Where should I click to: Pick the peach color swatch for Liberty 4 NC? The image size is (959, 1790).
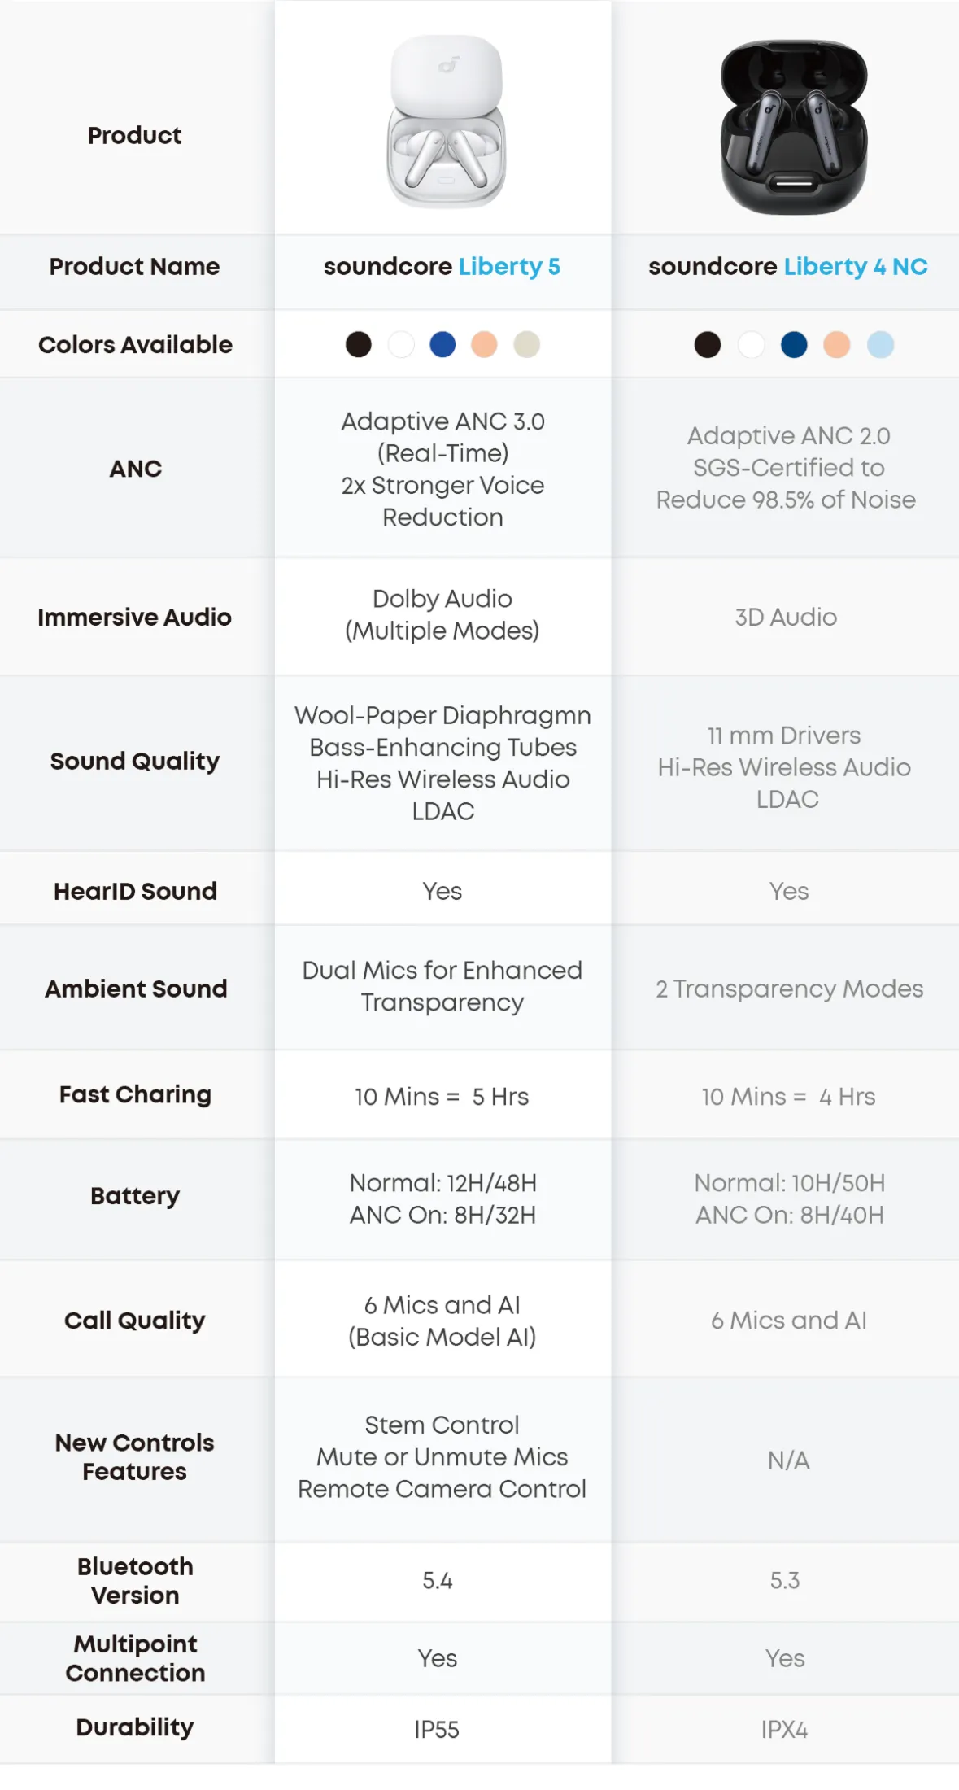pos(836,345)
